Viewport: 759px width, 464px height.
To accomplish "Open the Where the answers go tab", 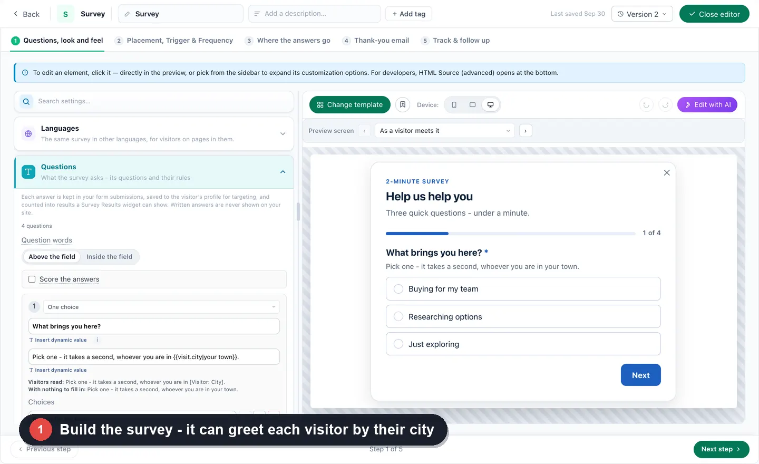I will tap(288, 41).
